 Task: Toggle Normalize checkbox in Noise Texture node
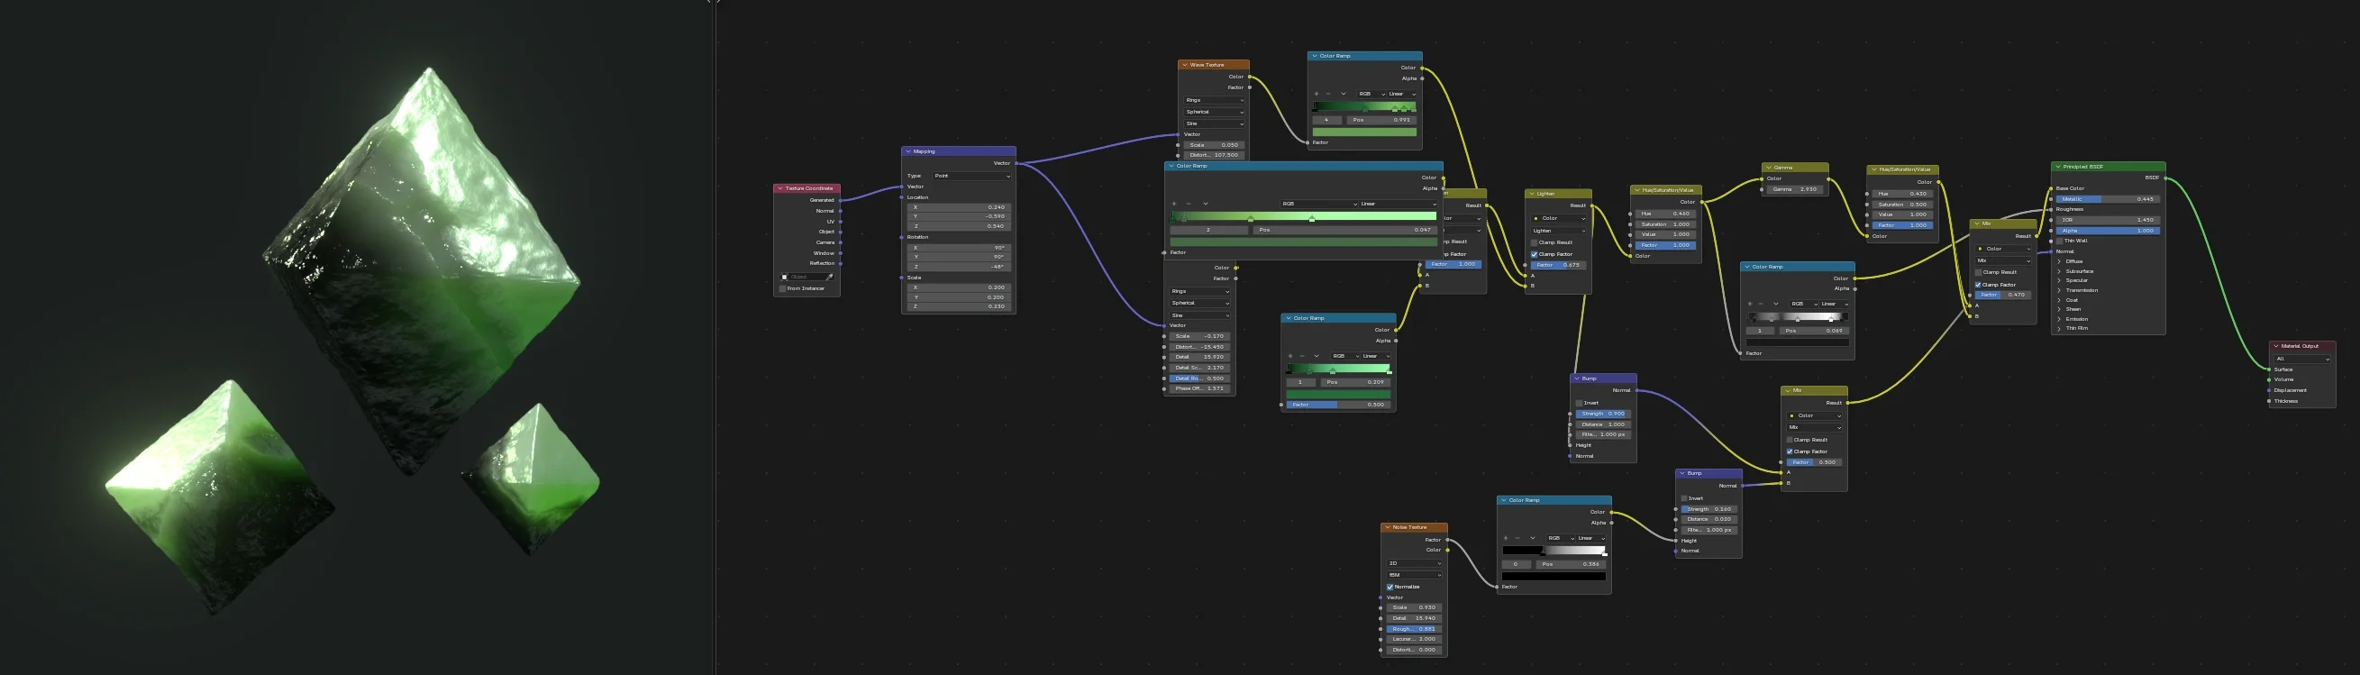pyautogui.click(x=1390, y=587)
